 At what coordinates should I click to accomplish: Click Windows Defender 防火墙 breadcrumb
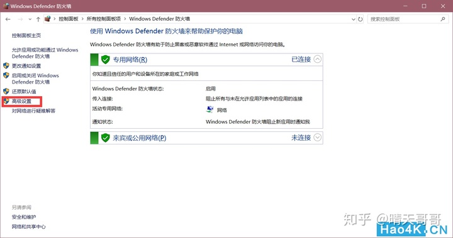159,19
